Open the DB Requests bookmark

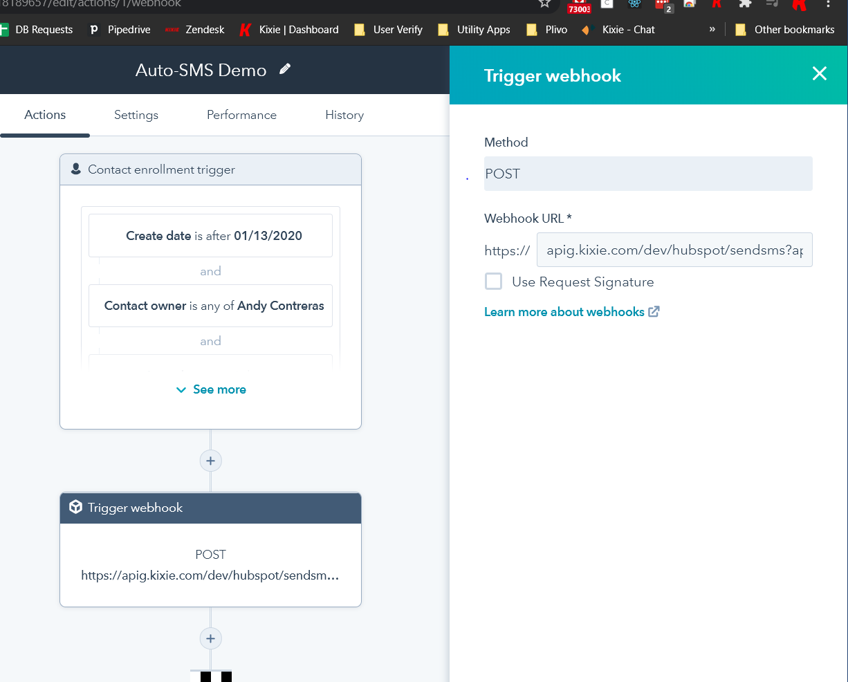[x=37, y=30]
